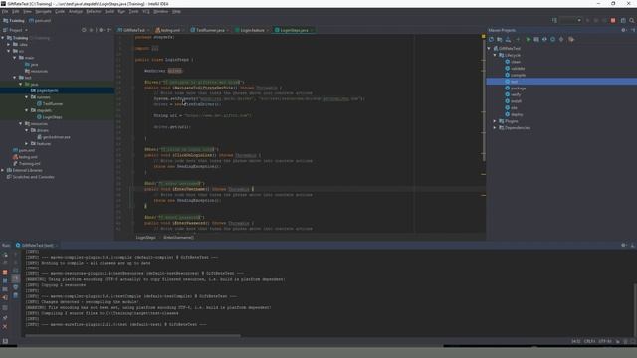This screenshot has height=358, width=637.
Task: Switch to the TestRunner.java editor tab
Action: click(x=210, y=30)
